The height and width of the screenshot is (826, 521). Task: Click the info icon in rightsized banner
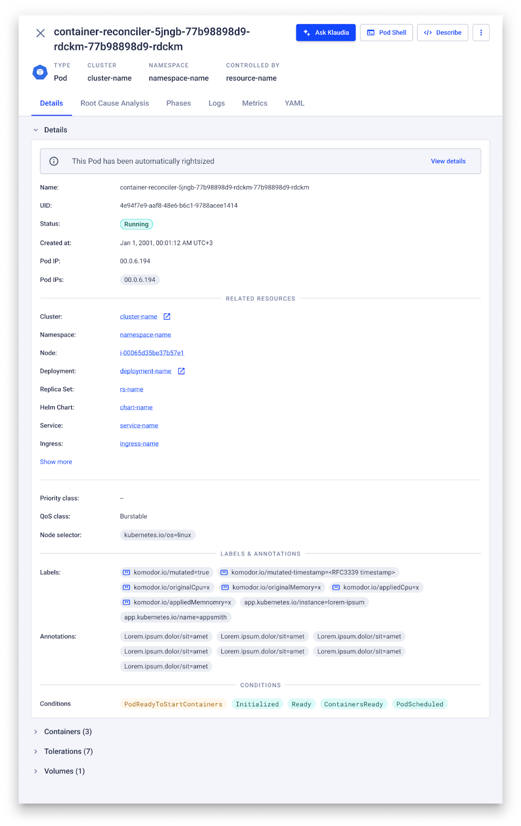(x=54, y=162)
